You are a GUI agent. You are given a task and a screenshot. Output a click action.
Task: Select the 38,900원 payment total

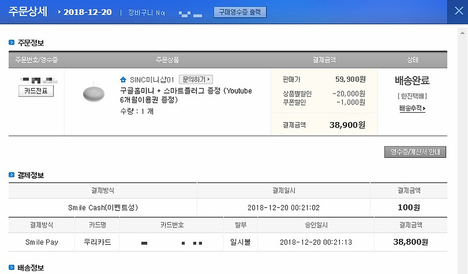tap(347, 125)
